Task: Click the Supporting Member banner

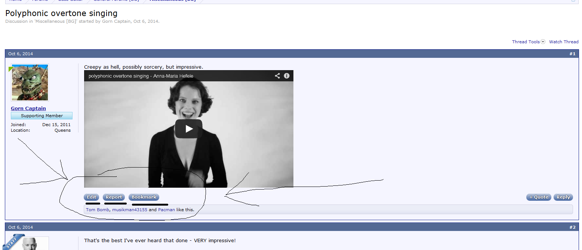Action: click(42, 116)
